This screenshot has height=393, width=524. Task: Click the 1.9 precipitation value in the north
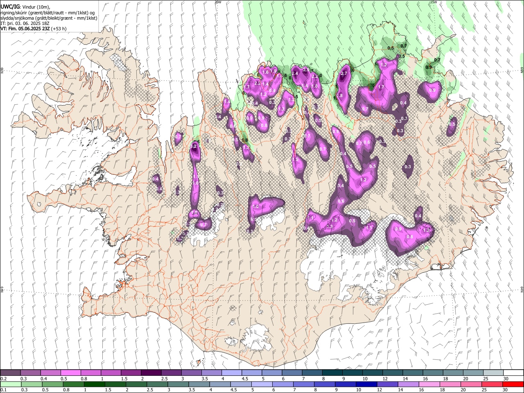click(273, 71)
